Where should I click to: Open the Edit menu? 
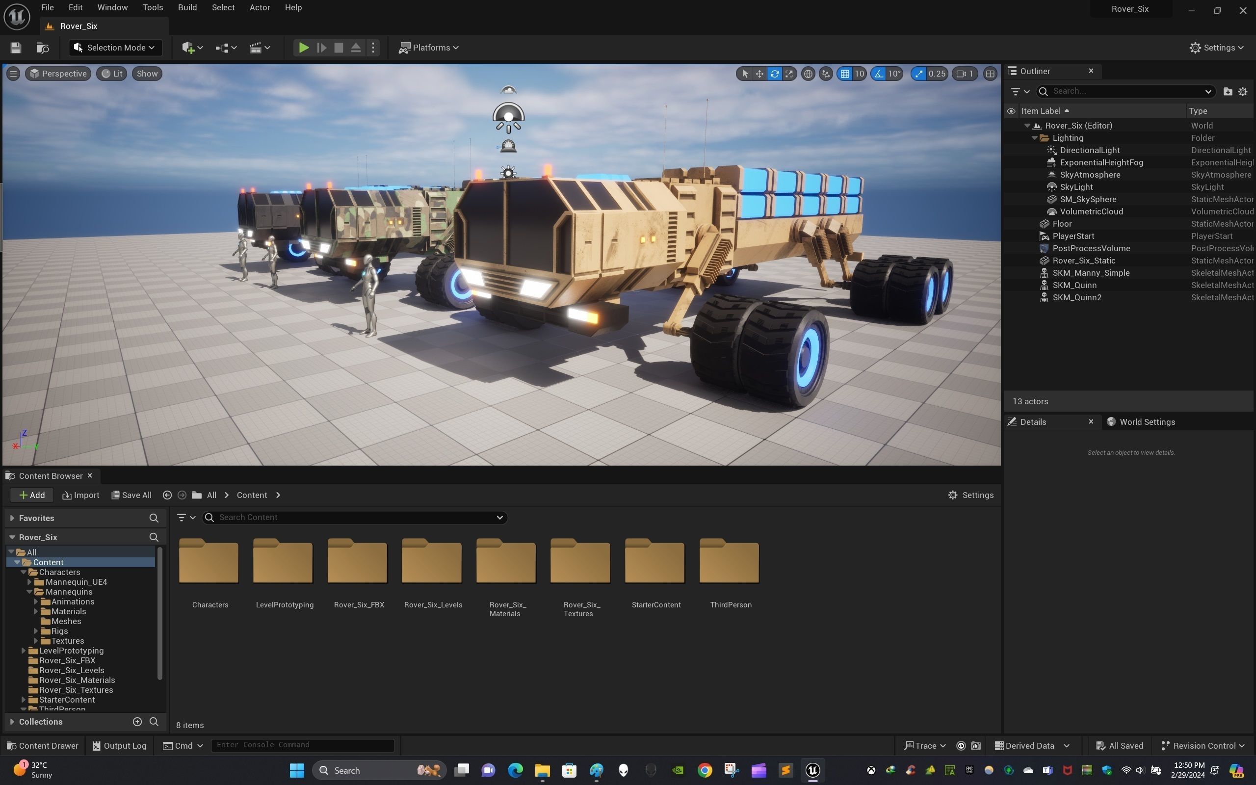[x=75, y=8]
